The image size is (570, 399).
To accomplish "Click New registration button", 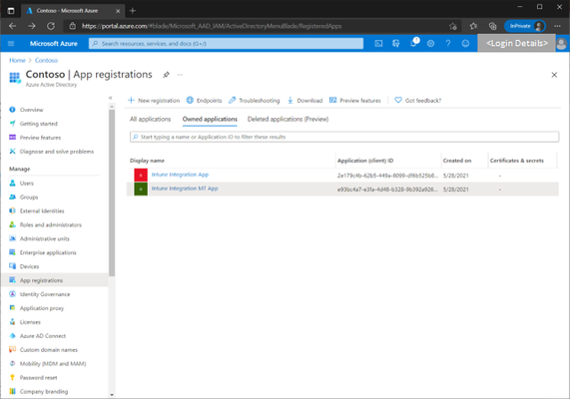I will click(x=154, y=101).
